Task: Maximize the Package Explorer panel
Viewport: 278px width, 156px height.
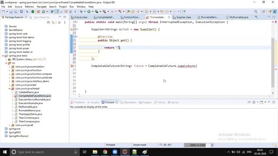Action: click(x=65, y=17)
